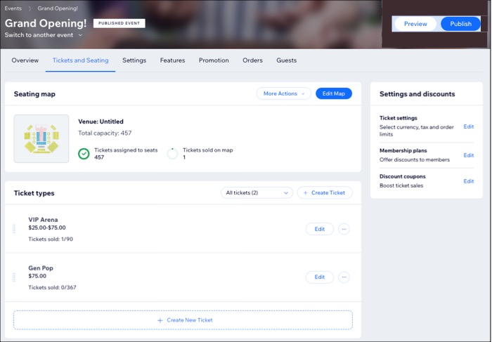Click the Settings and discounts heading
Image resolution: width=492 pixels, height=342 pixels.
point(417,94)
